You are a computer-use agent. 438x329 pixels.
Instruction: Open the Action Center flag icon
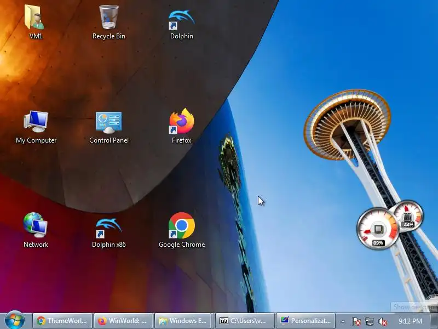point(356,321)
